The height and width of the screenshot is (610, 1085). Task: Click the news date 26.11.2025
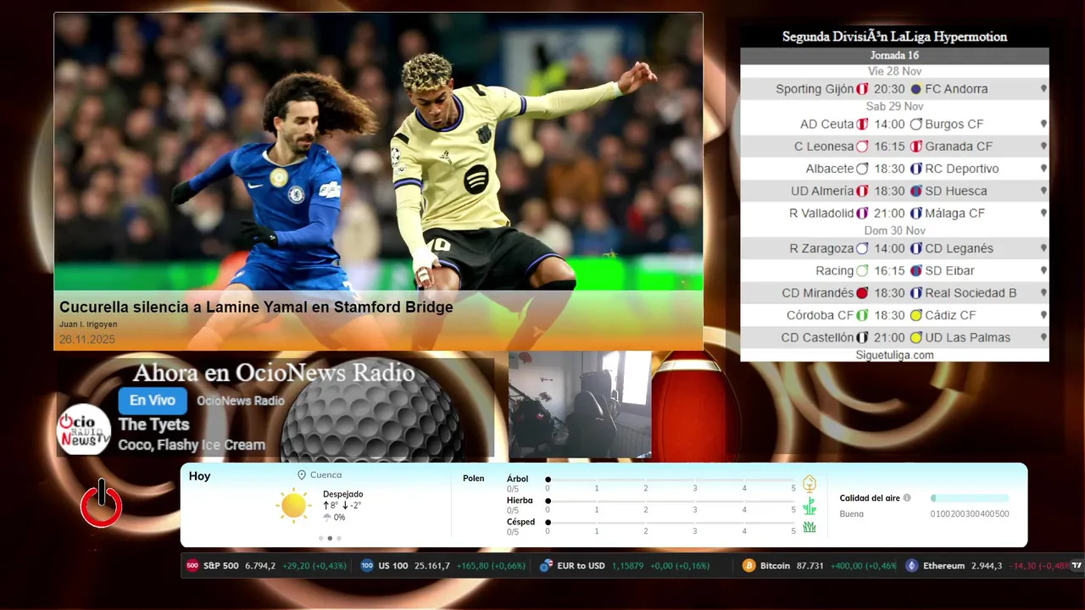click(x=87, y=340)
